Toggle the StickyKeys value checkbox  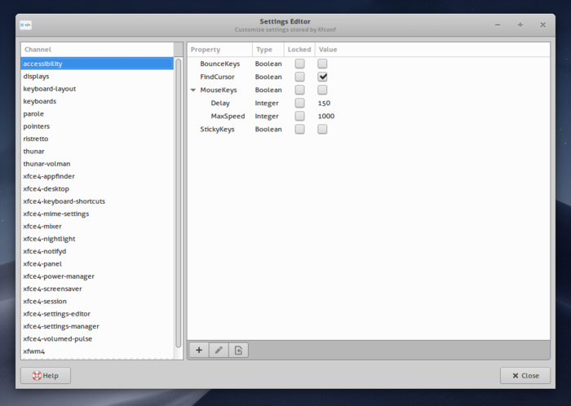pyautogui.click(x=322, y=129)
